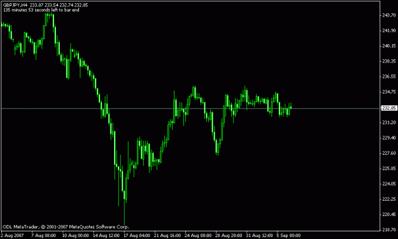Screen dimensions: 398x239
Task: Click the 236.55 price axis label
Action: [389, 76]
